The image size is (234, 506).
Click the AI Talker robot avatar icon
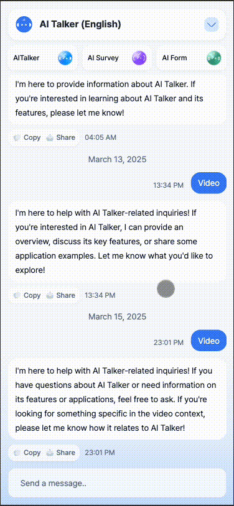pos(24,24)
